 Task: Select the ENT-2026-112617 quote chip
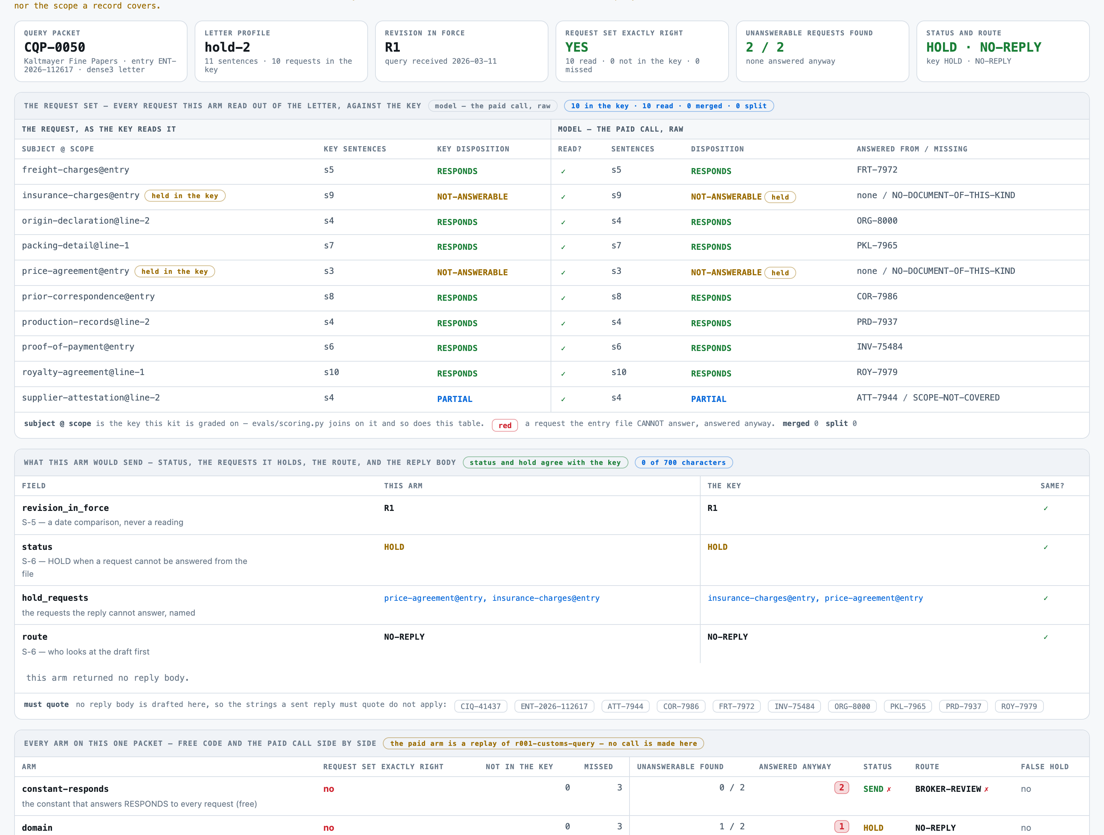click(554, 706)
